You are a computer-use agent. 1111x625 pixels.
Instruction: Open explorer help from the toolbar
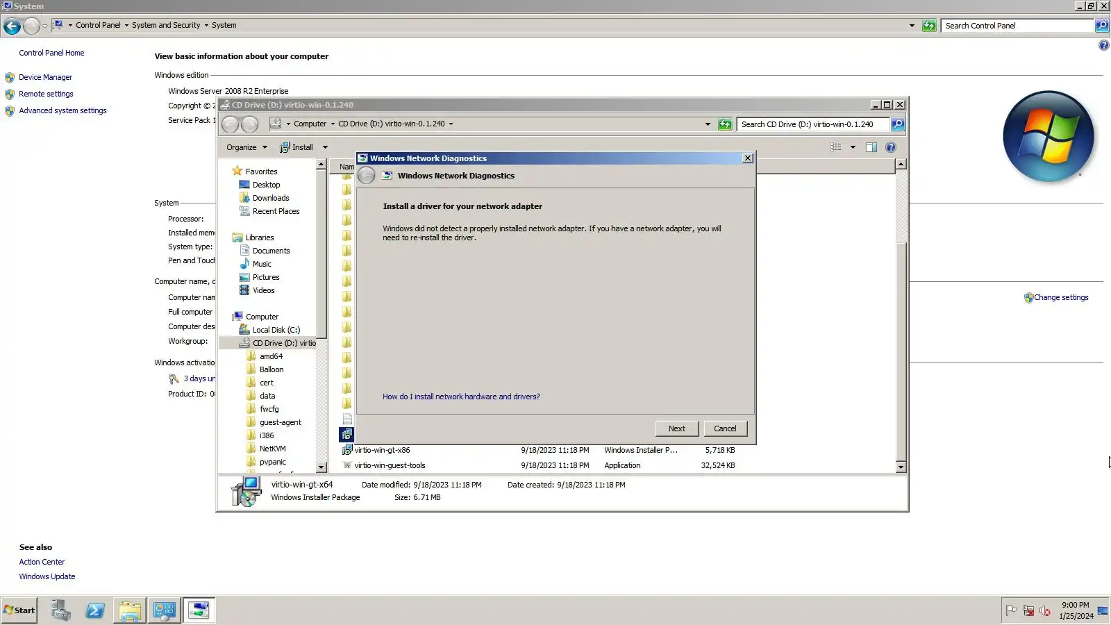[x=891, y=147]
